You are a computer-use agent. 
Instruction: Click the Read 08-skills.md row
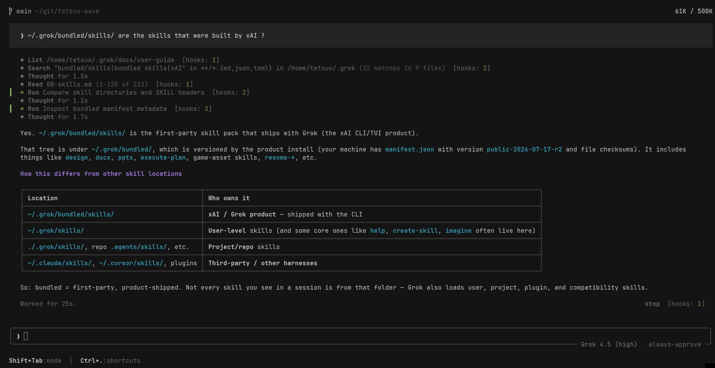(107, 84)
